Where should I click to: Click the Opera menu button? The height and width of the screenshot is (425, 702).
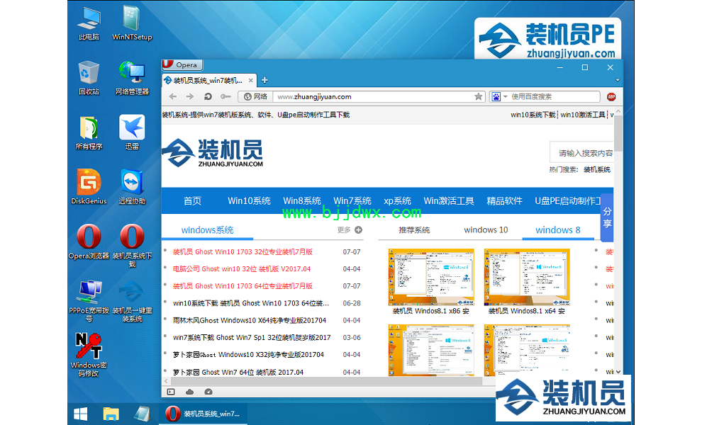pyautogui.click(x=180, y=65)
